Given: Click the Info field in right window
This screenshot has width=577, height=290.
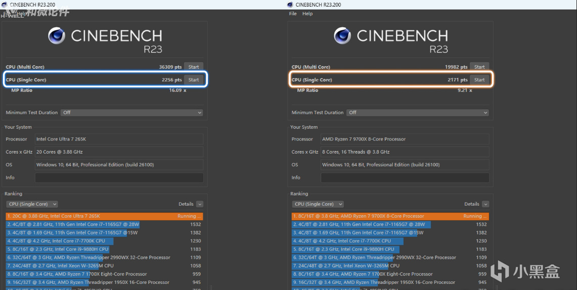Looking at the screenshot, I should (x=405, y=177).
